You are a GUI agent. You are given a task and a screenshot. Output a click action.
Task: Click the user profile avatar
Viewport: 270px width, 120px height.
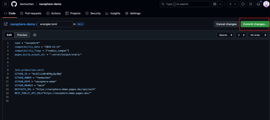266,4
